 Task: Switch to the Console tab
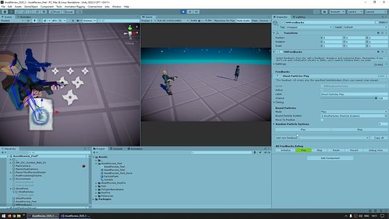point(116,148)
